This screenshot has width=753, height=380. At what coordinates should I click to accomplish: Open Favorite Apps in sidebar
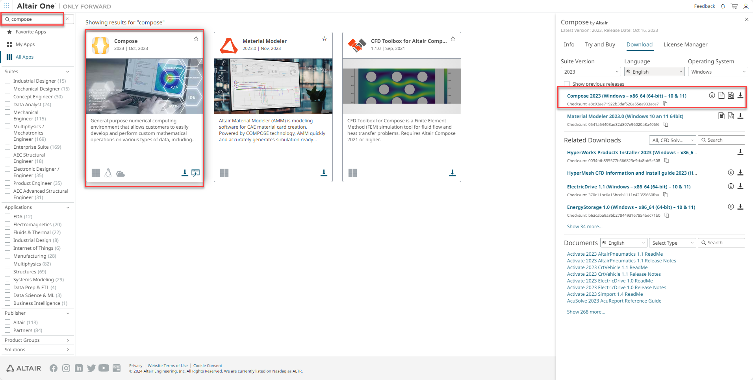(x=31, y=32)
